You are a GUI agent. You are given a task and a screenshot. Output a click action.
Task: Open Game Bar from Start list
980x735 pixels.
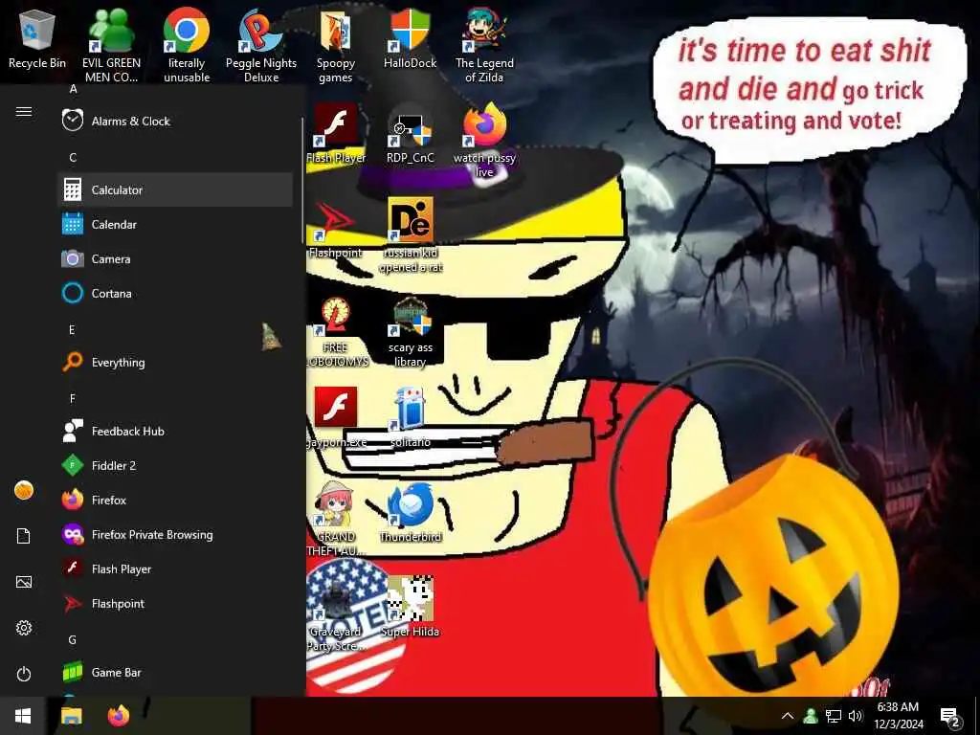(x=175, y=672)
